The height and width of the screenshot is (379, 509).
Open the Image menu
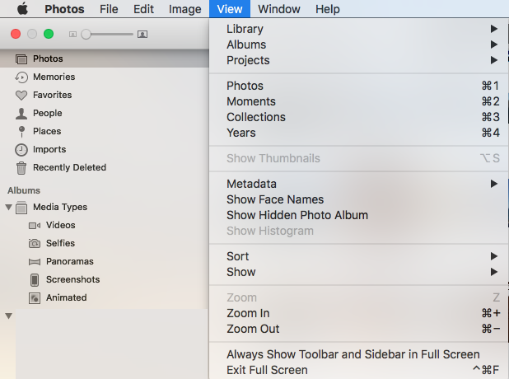(185, 9)
